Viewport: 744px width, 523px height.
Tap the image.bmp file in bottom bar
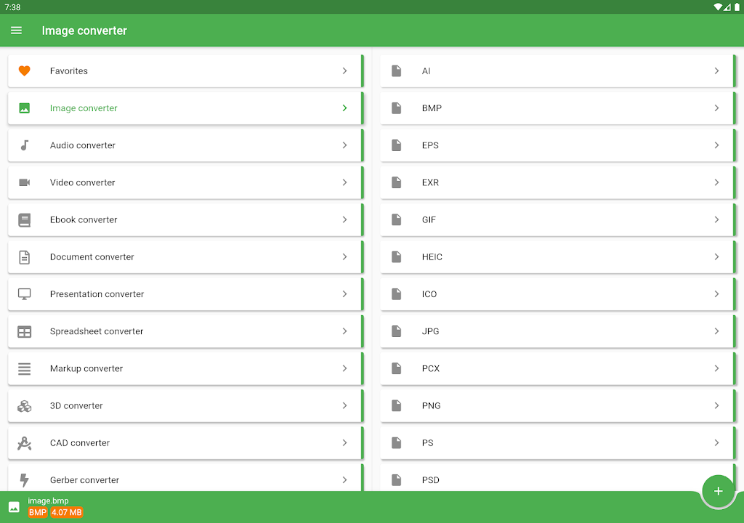(48, 500)
